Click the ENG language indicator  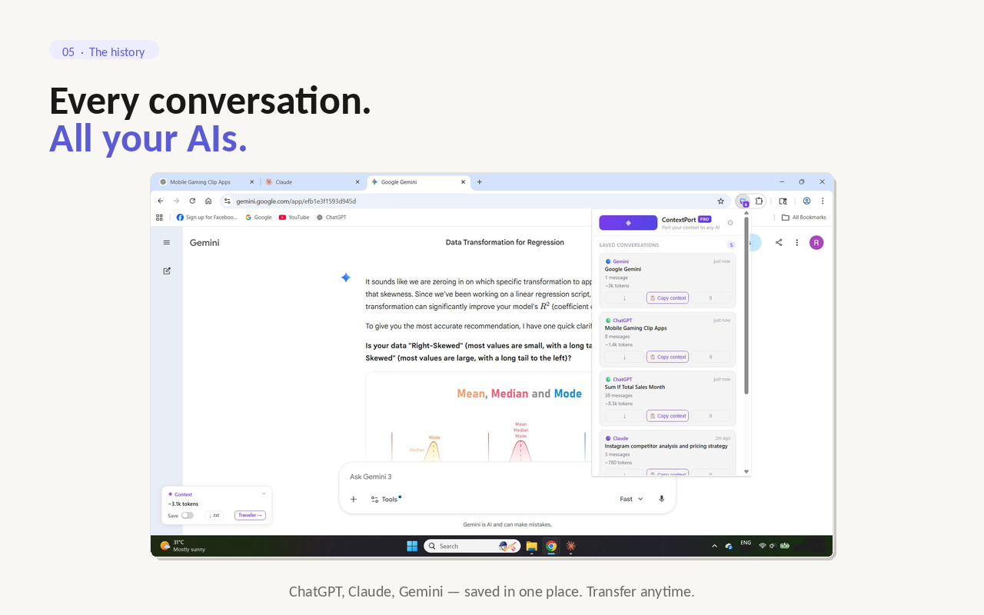(x=746, y=543)
